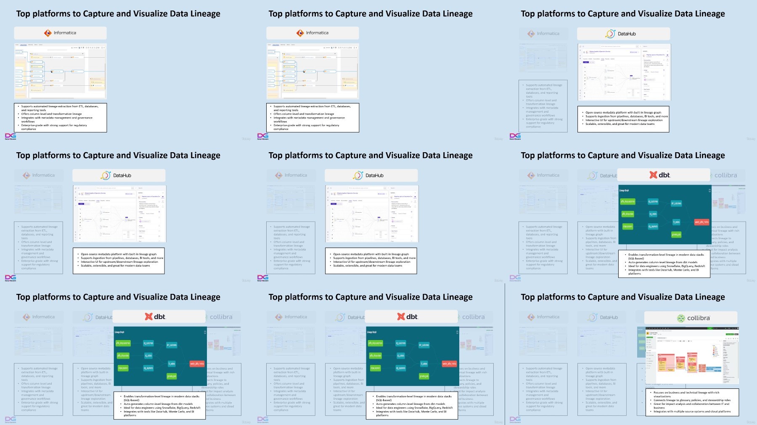This screenshot has height=425, width=757.
Task: Click the DG logo in the bottom-middle slide
Action: tap(263, 420)
